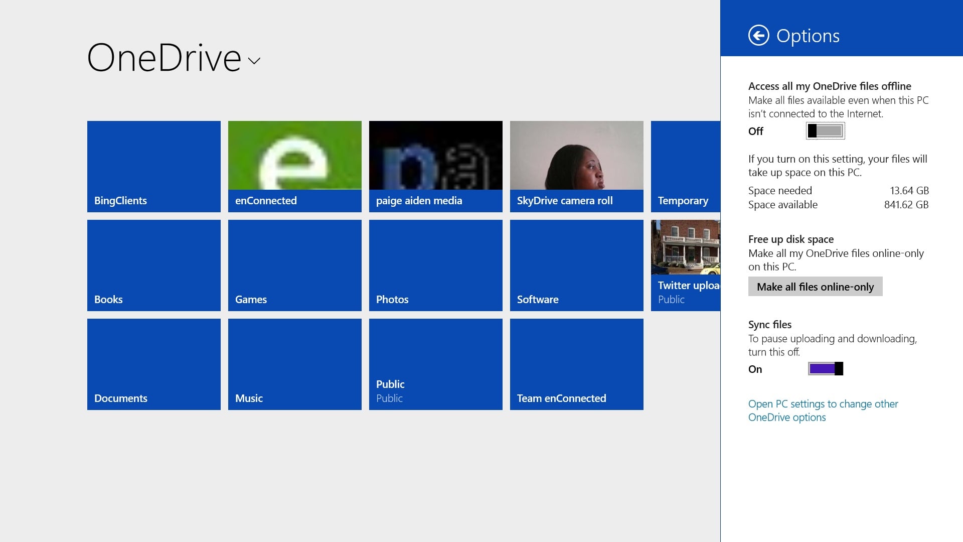
Task: Open the enConnected folder tile
Action: tap(294, 166)
